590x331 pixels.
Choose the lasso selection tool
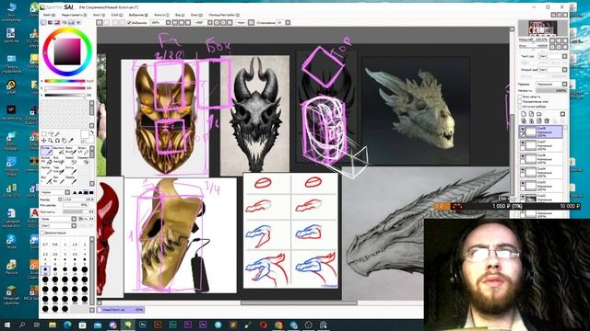tap(51, 134)
